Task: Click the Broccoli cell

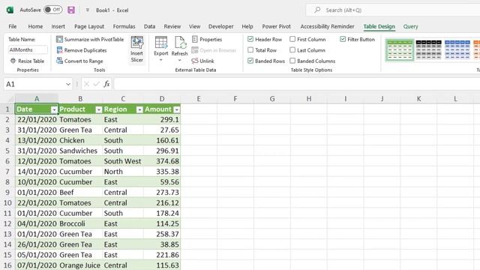Action: pyautogui.click(x=80, y=223)
